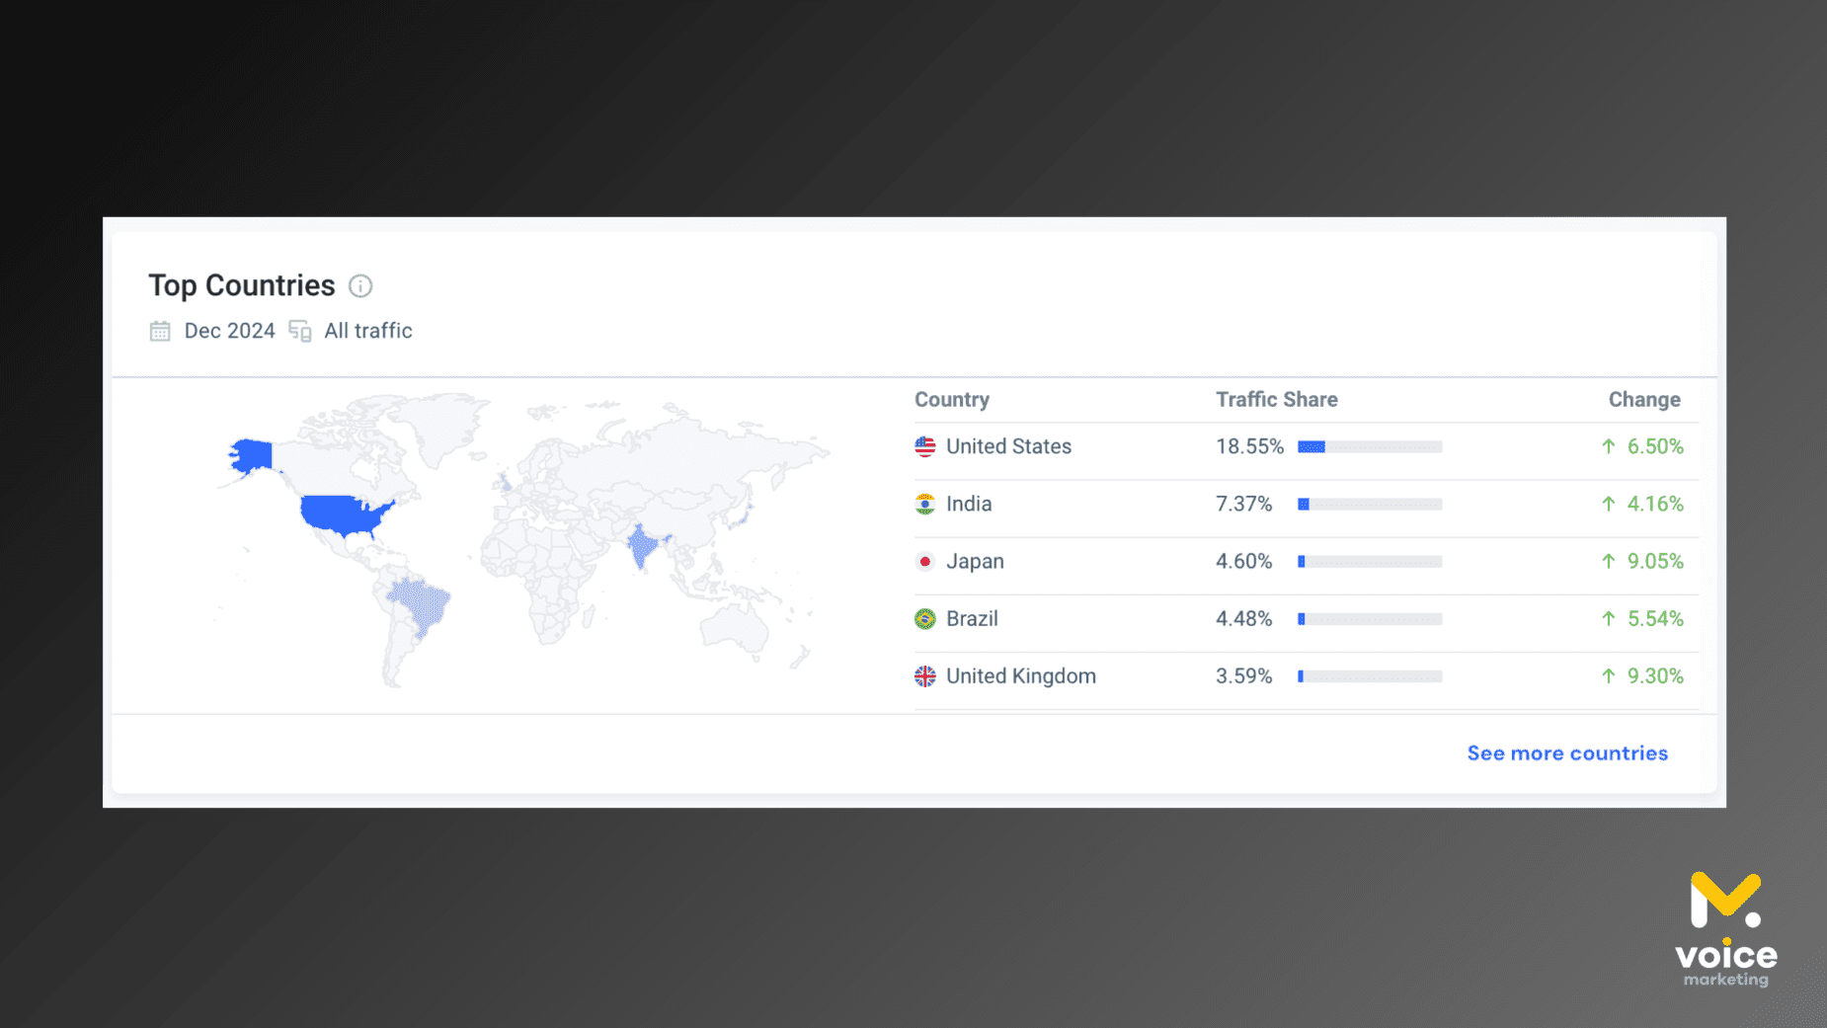Click India on the world map
1827x1028 pixels.
(x=642, y=546)
